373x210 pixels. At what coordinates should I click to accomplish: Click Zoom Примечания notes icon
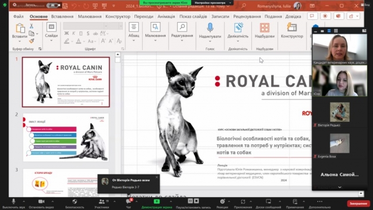coord(295,202)
